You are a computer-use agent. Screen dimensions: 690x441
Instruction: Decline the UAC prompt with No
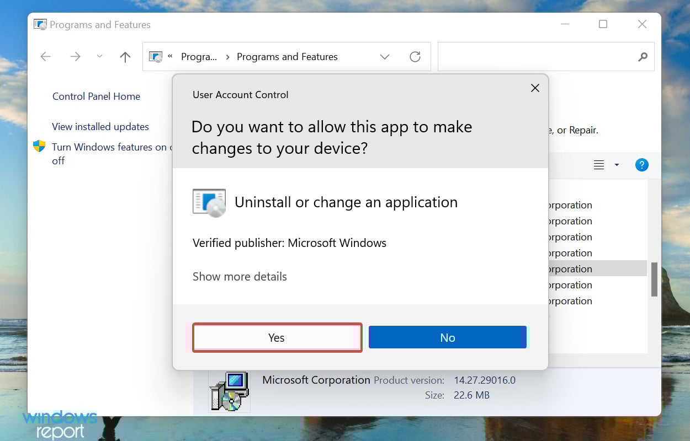pos(448,337)
